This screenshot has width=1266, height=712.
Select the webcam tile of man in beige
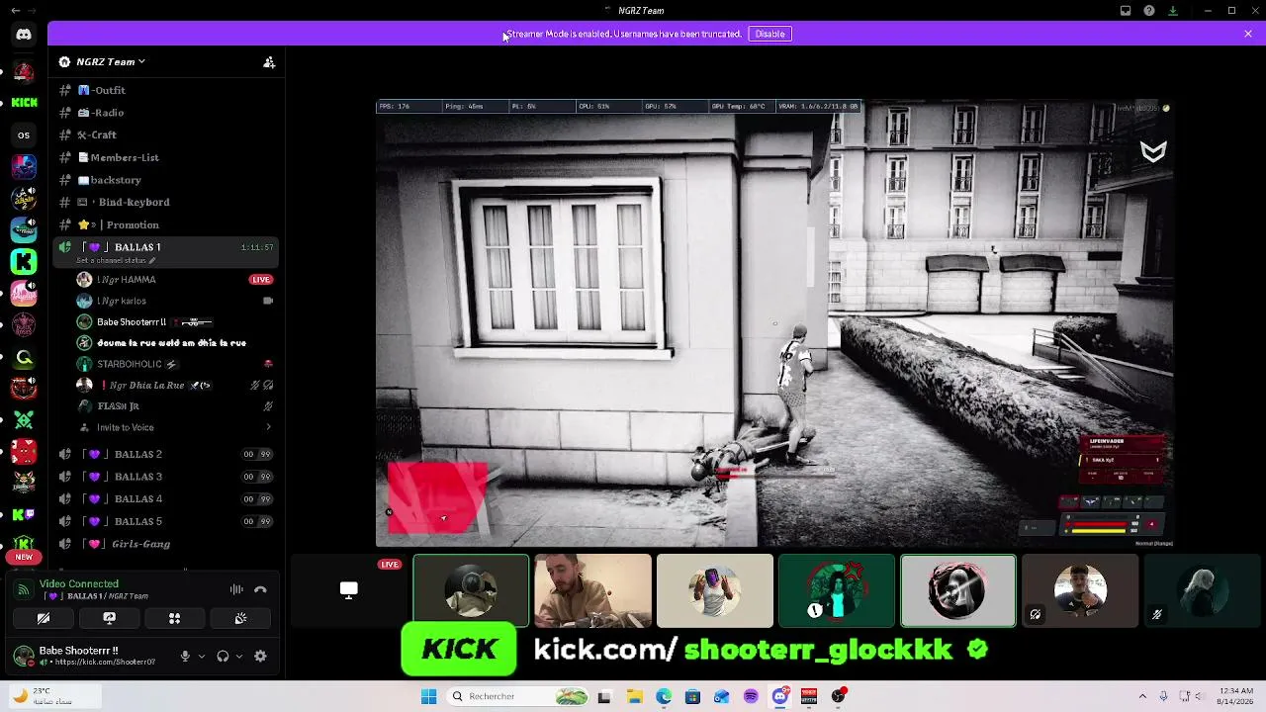(592, 591)
